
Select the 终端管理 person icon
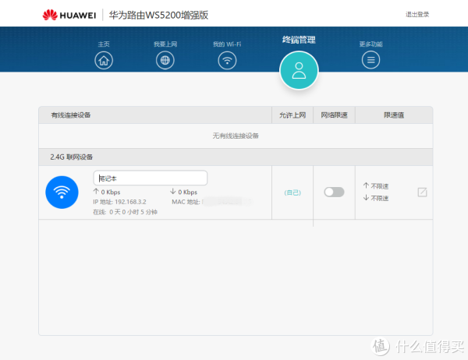pos(299,70)
